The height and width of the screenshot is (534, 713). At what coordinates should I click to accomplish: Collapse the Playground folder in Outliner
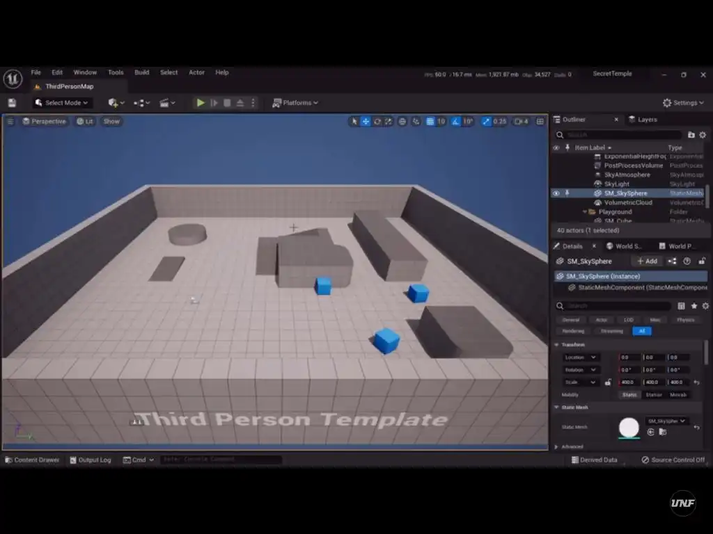[585, 211]
